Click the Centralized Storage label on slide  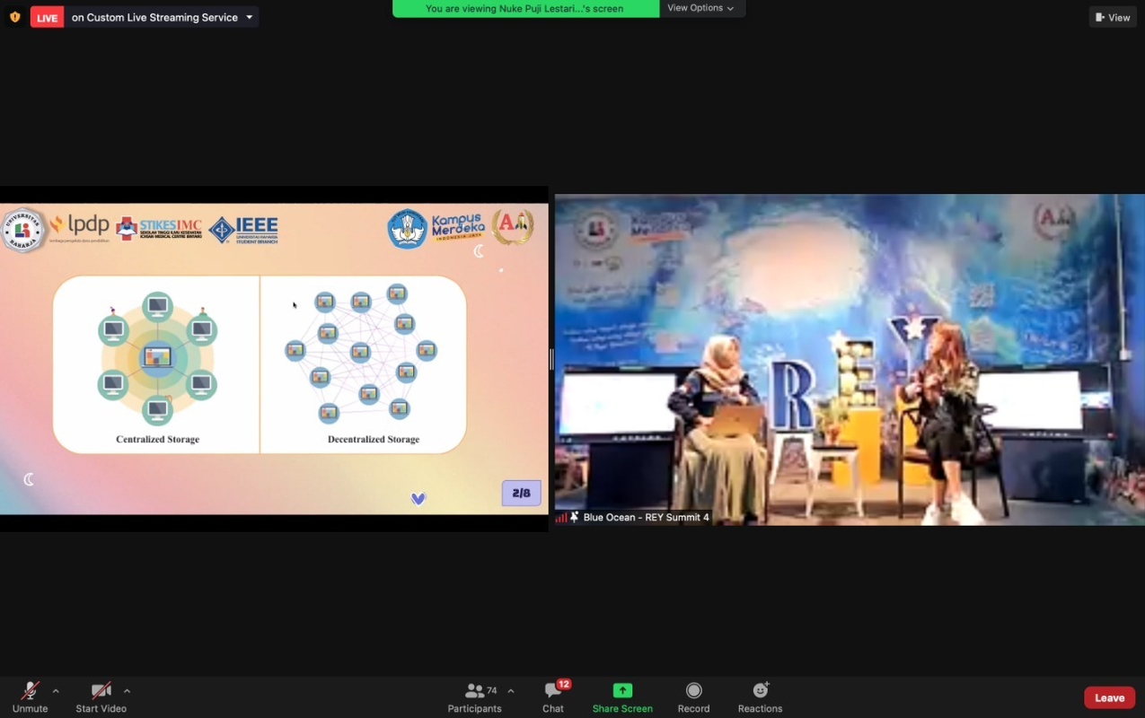point(157,439)
